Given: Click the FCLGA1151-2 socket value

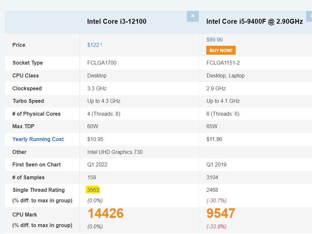Looking at the screenshot, I should tap(223, 63).
